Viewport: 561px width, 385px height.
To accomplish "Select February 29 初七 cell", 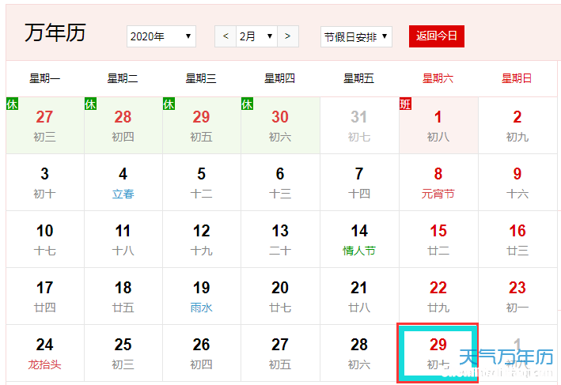I will point(438,353).
